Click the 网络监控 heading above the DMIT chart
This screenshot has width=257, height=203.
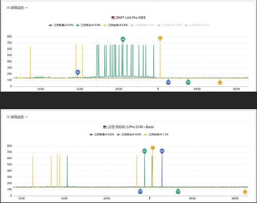[x=17, y=8]
